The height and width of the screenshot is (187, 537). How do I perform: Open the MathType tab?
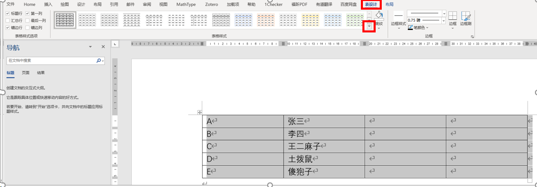coord(186,5)
